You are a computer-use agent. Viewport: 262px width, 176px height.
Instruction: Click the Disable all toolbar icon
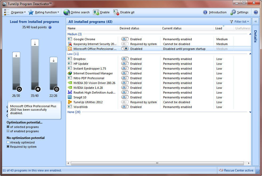pos(116,12)
